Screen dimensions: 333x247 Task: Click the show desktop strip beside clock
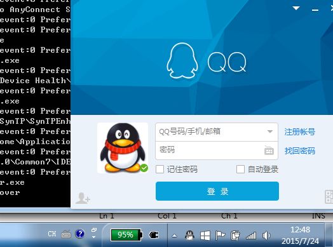pos(329,235)
